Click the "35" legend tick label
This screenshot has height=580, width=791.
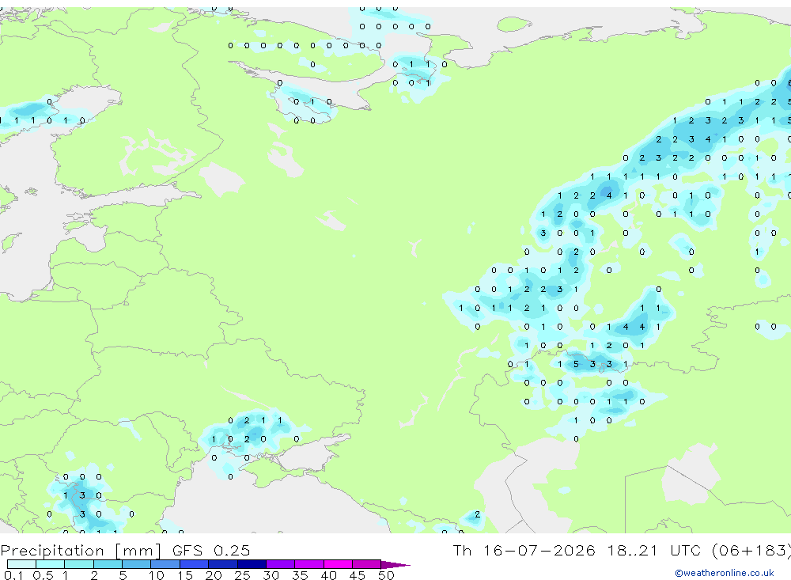[300, 575]
